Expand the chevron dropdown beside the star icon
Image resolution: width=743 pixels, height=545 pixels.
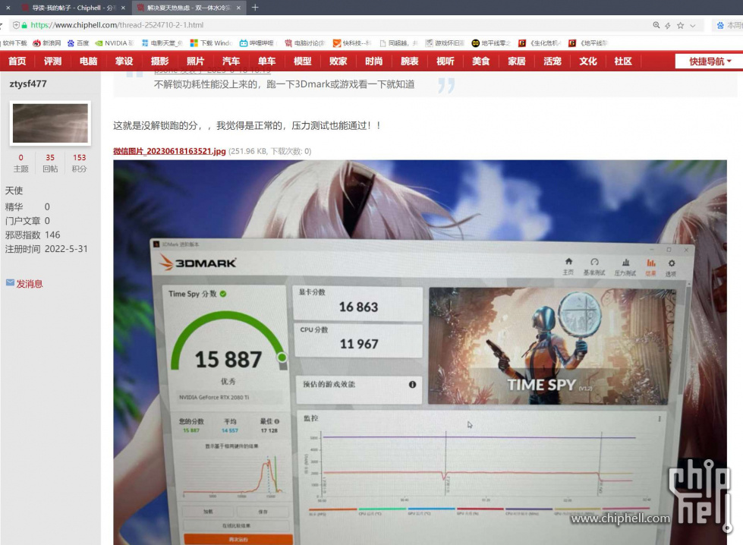[693, 25]
